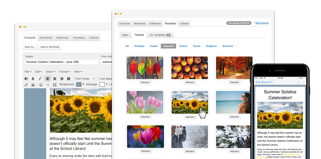Image resolution: width=321 pixels, height=159 pixels.
Task: Open the source code view icon
Action: click(48, 85)
